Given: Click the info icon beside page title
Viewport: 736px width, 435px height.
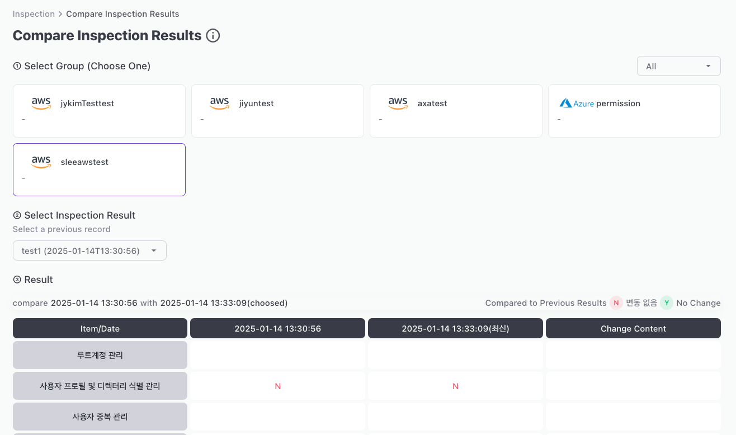Looking at the screenshot, I should click(213, 36).
